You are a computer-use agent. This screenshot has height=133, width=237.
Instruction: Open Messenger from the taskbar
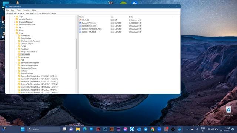(x=125, y=129)
